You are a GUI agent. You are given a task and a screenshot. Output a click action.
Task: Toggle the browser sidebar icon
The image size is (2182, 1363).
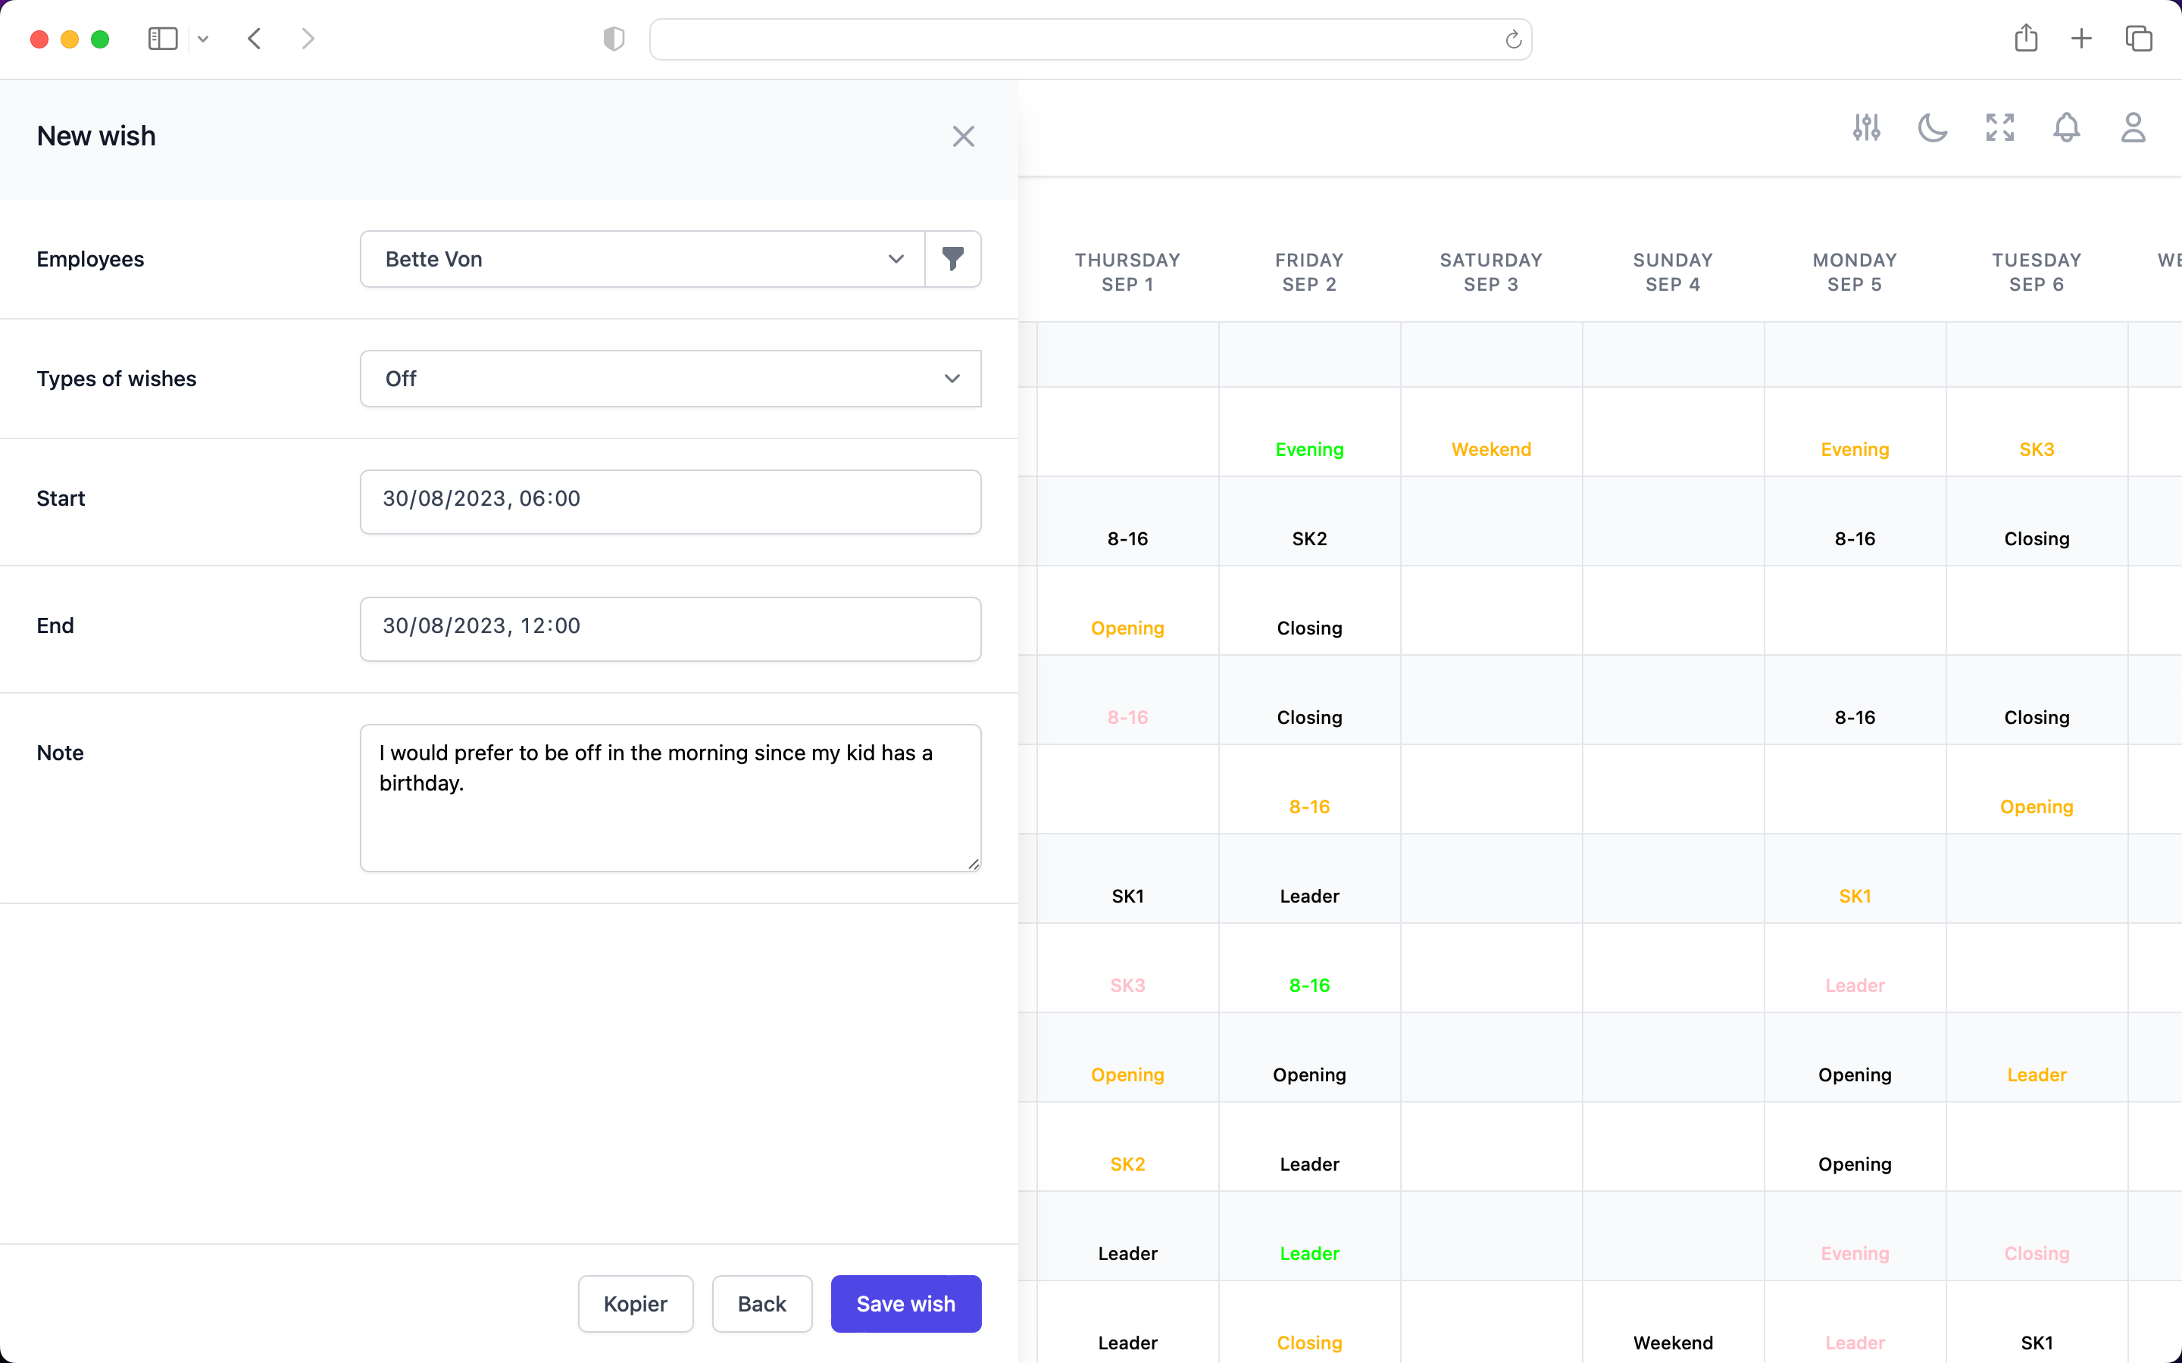[162, 39]
